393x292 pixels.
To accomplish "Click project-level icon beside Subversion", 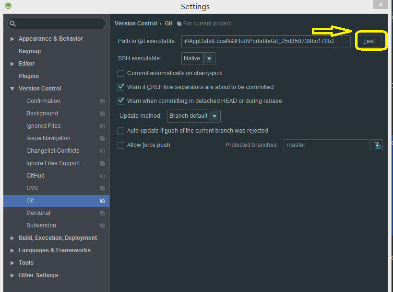I will point(102,226).
